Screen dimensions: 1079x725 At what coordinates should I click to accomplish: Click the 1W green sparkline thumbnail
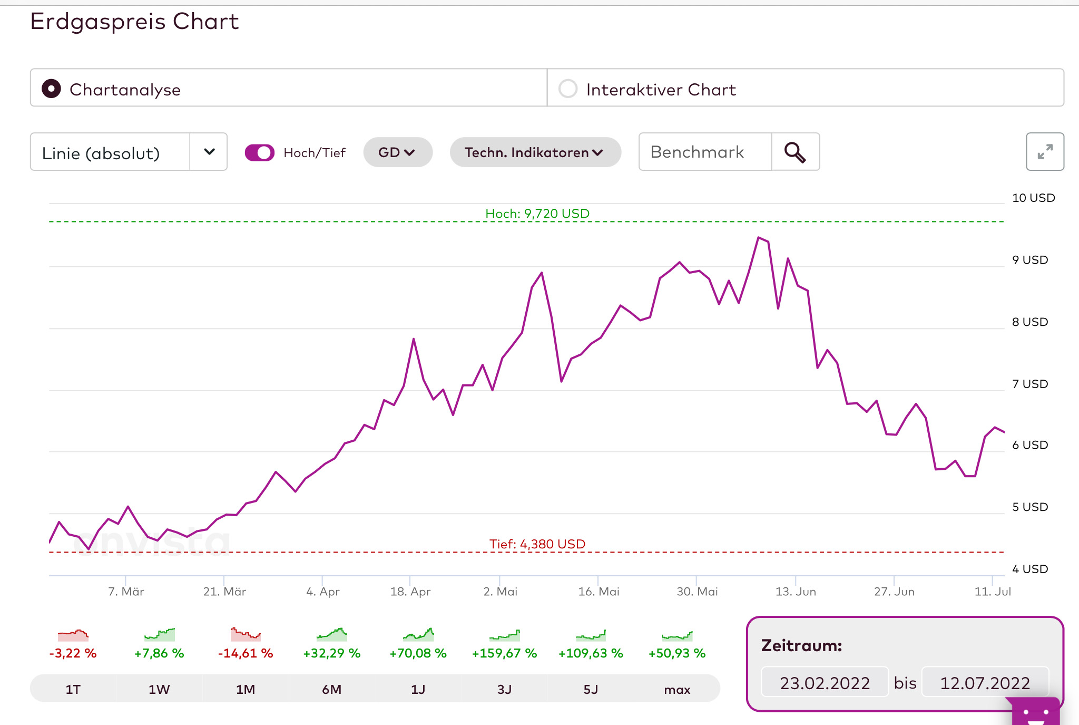[159, 634]
